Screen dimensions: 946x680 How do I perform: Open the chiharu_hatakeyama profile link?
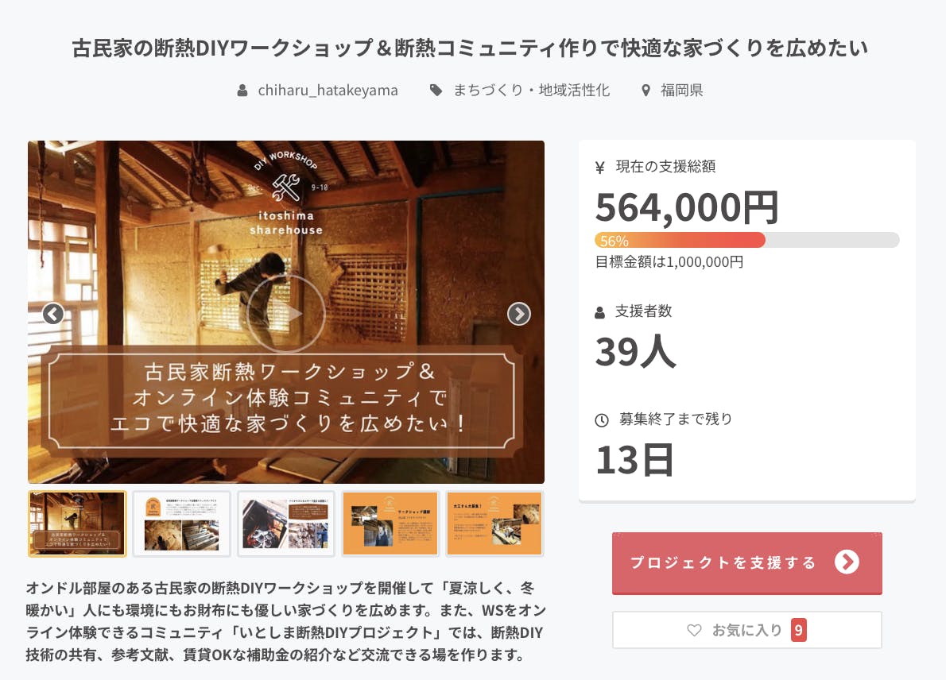[x=328, y=91]
